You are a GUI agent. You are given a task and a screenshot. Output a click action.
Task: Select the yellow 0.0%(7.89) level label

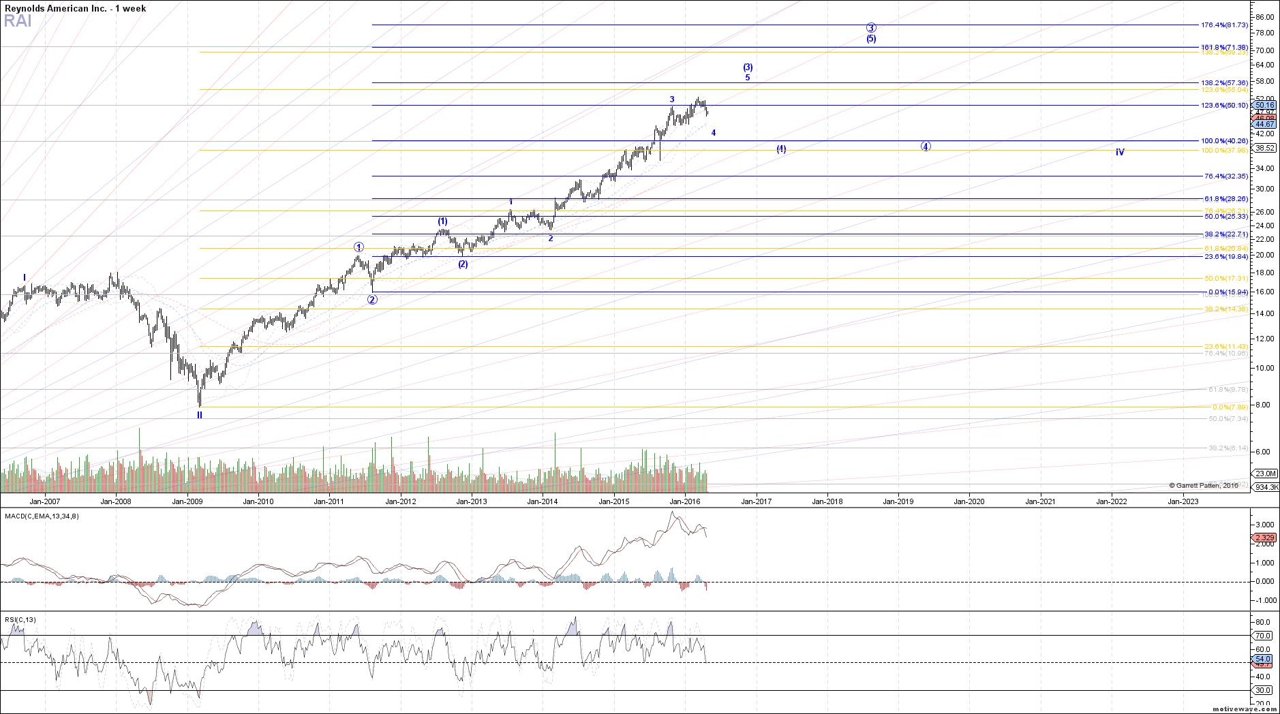(x=1230, y=407)
